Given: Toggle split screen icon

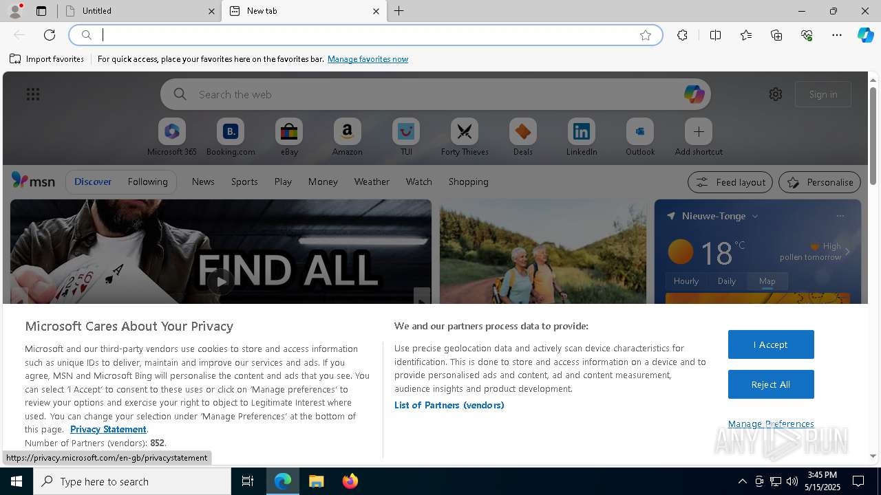Looking at the screenshot, I should point(715,35).
